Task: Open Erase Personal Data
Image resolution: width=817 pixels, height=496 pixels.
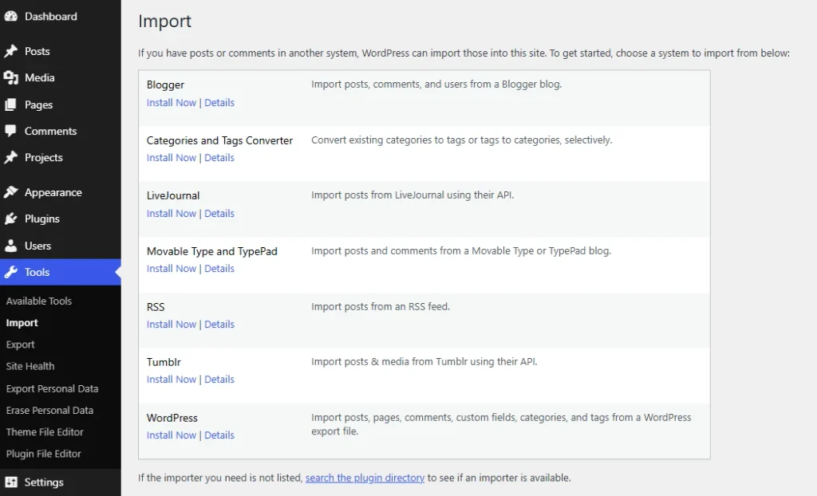Action: [x=49, y=411]
